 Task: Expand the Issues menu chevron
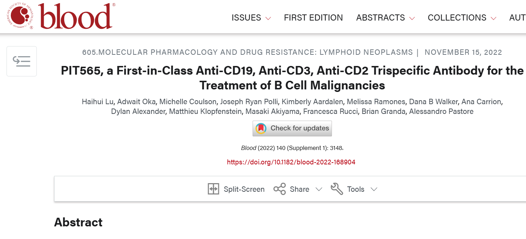click(268, 18)
